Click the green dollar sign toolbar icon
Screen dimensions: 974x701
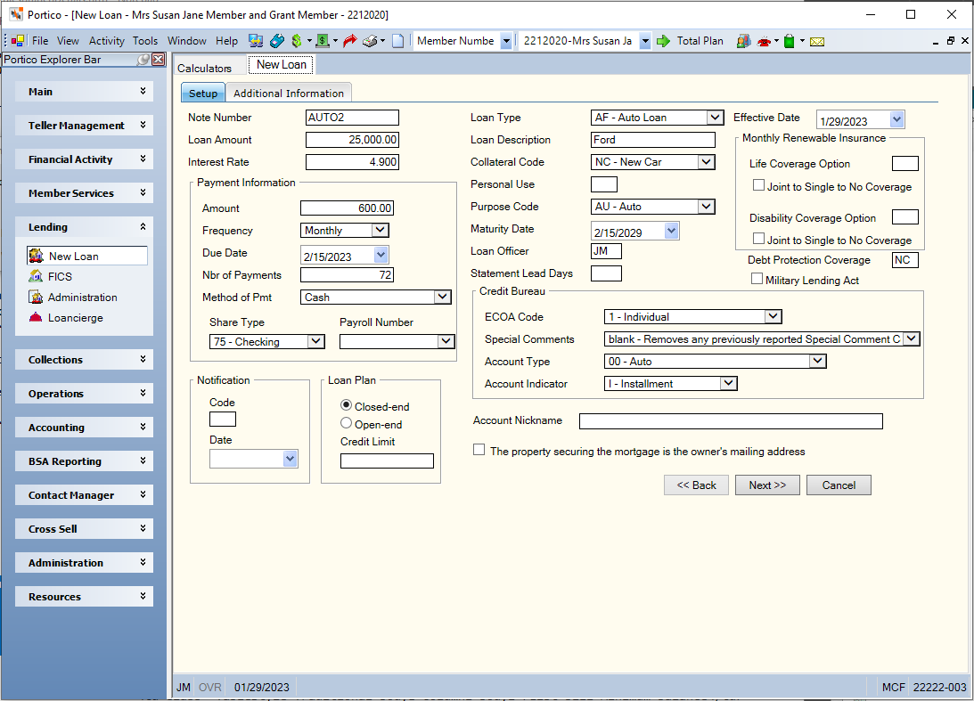(297, 41)
